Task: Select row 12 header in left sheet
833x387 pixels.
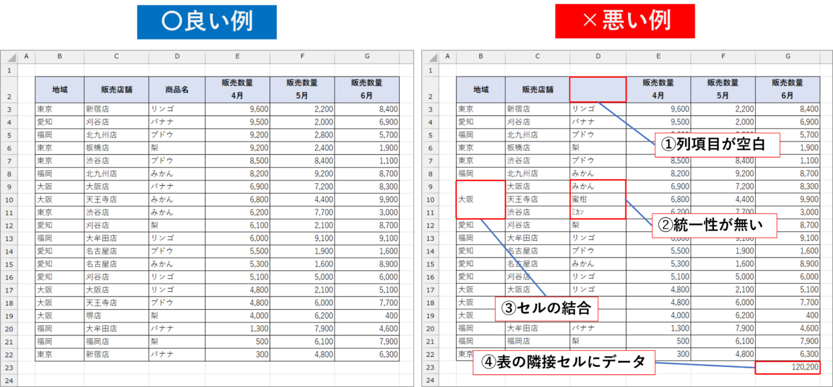Action: [x=9, y=225]
